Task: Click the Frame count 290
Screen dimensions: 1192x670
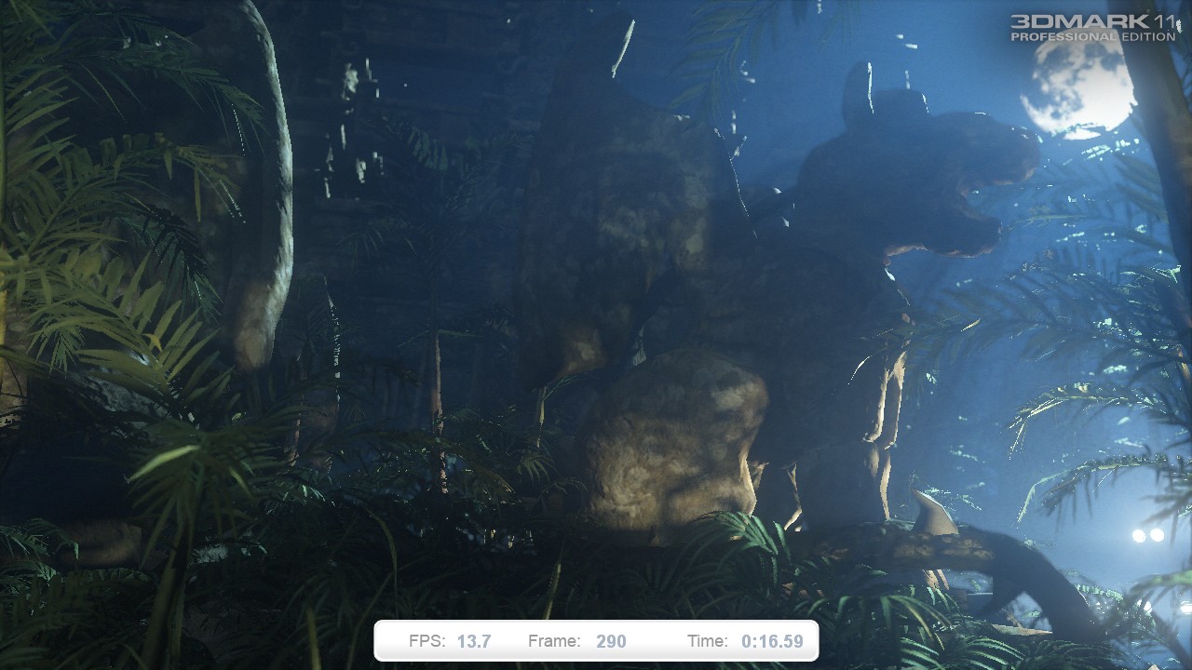Action: click(x=611, y=641)
